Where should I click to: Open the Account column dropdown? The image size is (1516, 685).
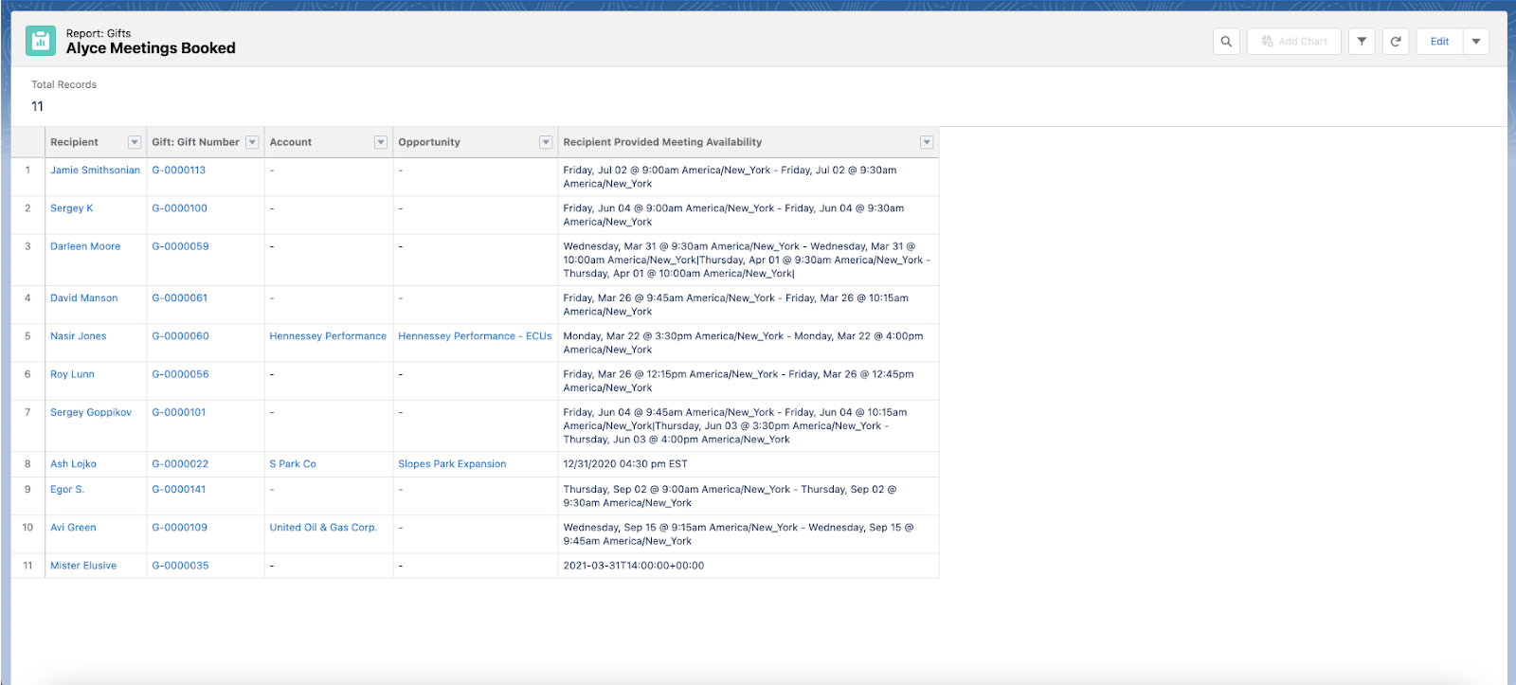click(381, 142)
